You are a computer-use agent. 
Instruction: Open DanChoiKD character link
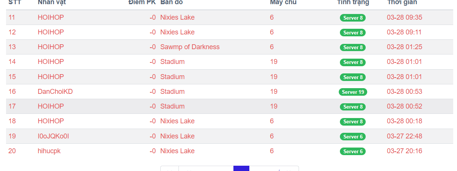point(55,92)
